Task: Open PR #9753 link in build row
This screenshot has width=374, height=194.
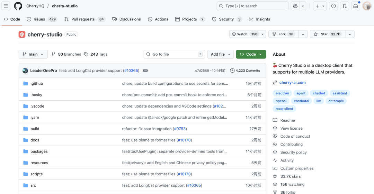Action: 180,129
